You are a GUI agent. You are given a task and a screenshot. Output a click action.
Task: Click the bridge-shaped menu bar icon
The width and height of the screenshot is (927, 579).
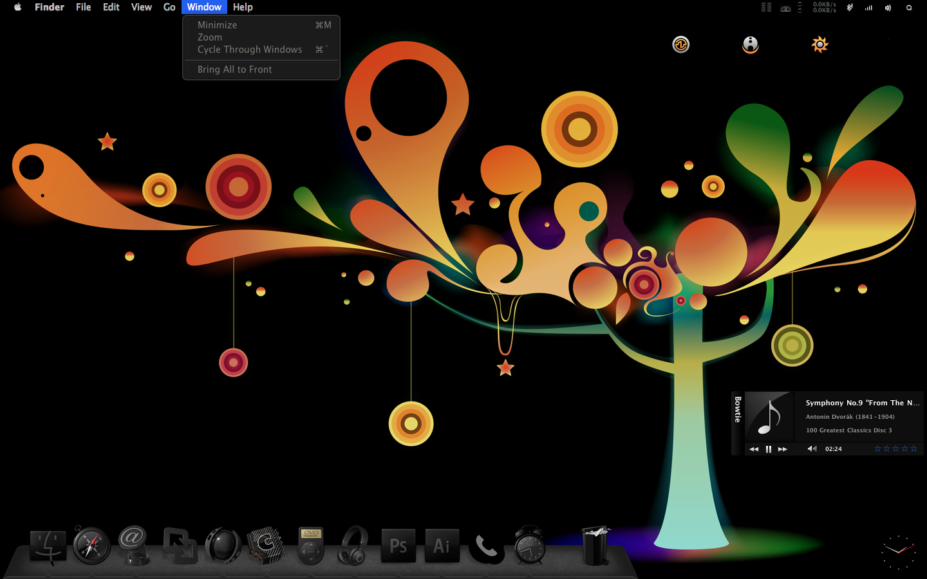[785, 8]
